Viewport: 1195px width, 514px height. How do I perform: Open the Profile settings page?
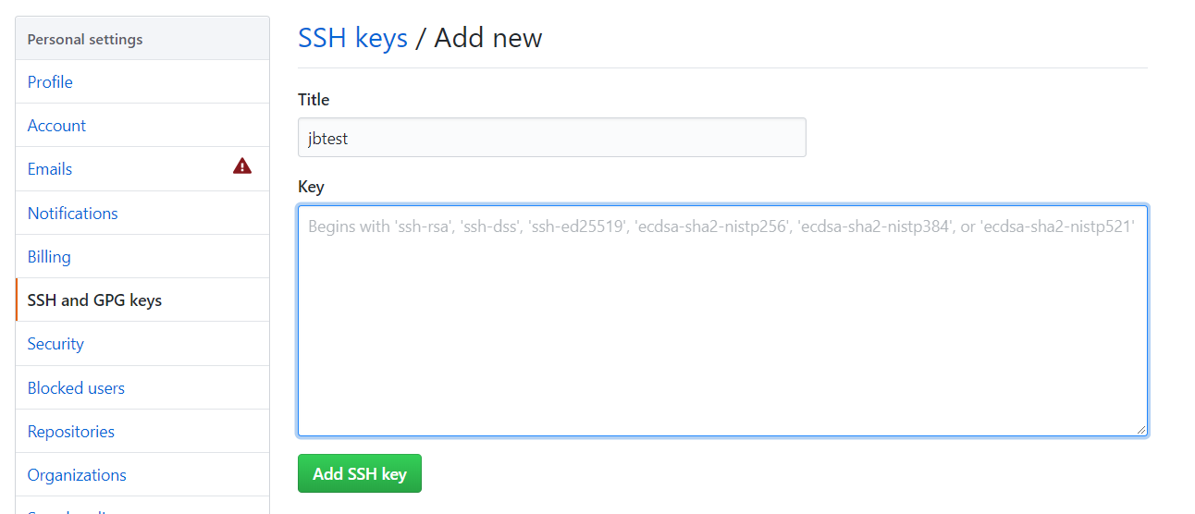[x=50, y=82]
